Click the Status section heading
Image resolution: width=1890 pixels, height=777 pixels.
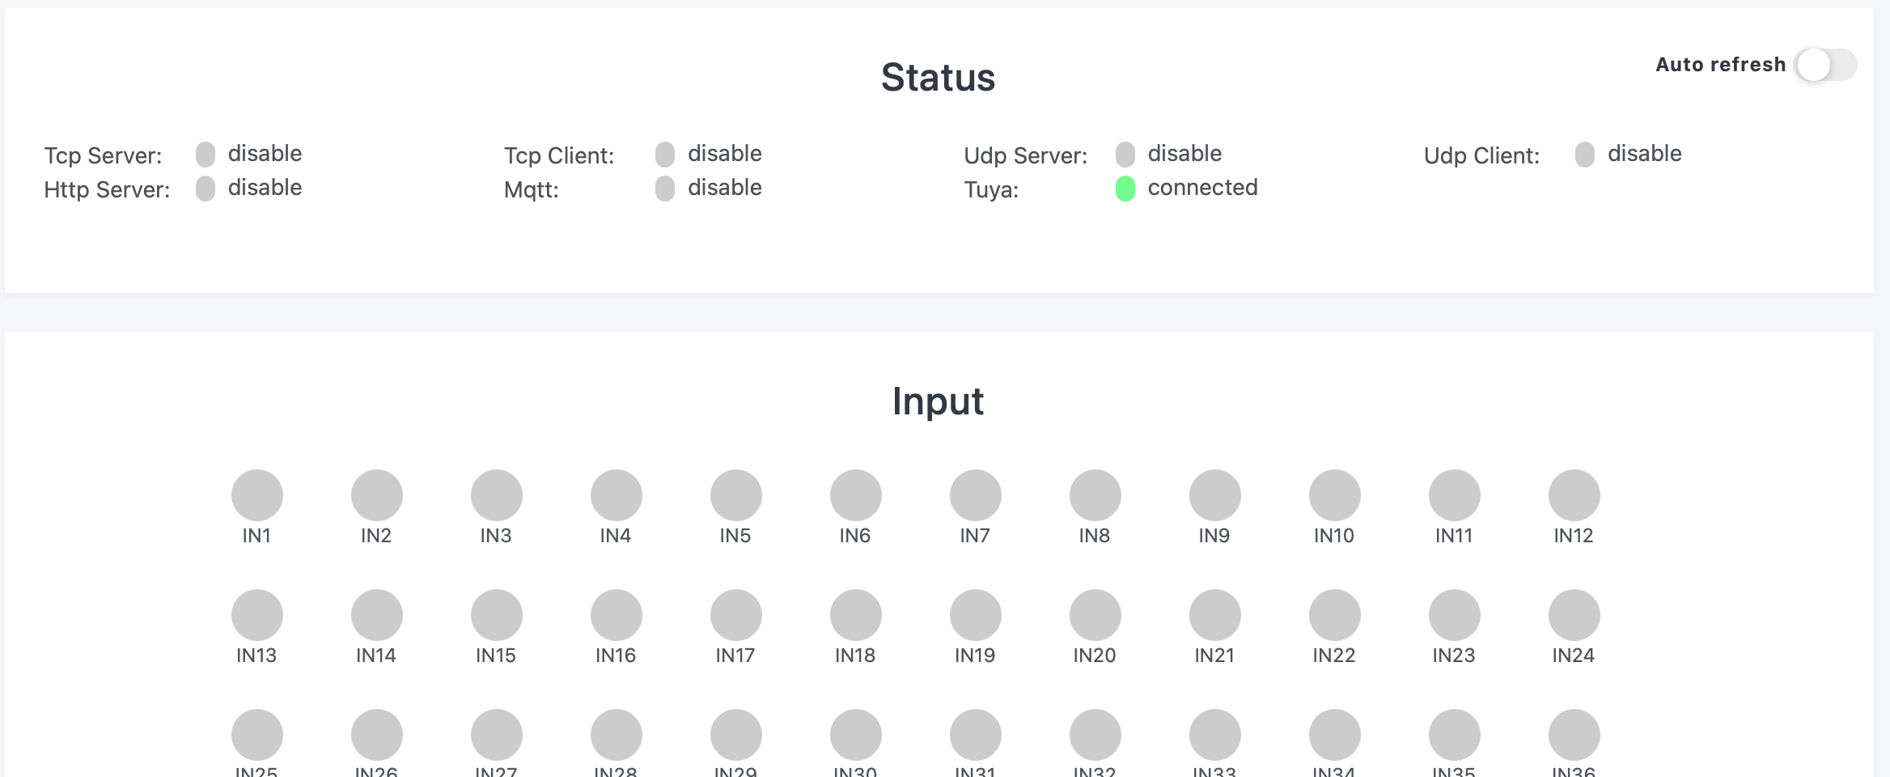click(x=938, y=78)
